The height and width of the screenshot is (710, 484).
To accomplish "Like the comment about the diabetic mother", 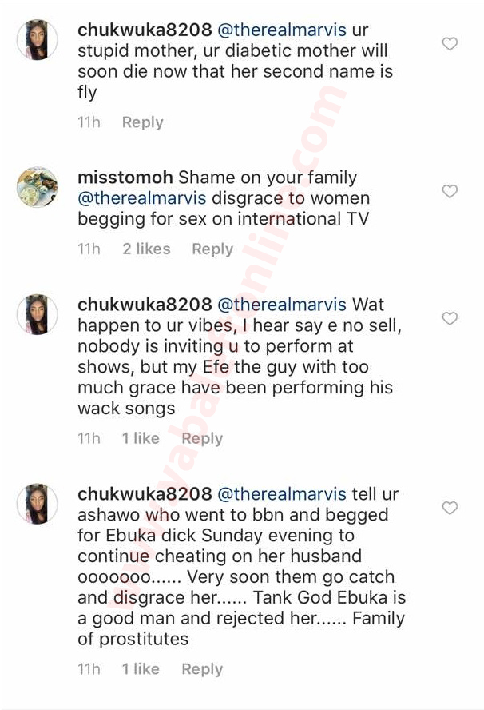I will (450, 44).
